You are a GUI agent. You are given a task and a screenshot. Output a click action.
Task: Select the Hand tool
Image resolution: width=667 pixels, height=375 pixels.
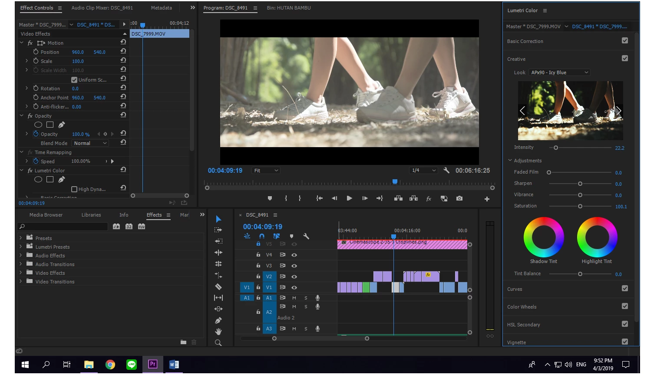[x=218, y=332]
